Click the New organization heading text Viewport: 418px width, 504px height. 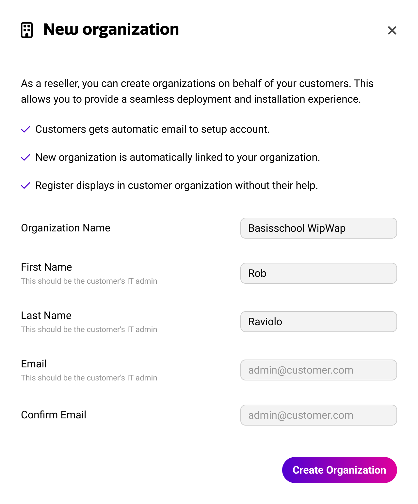click(111, 29)
